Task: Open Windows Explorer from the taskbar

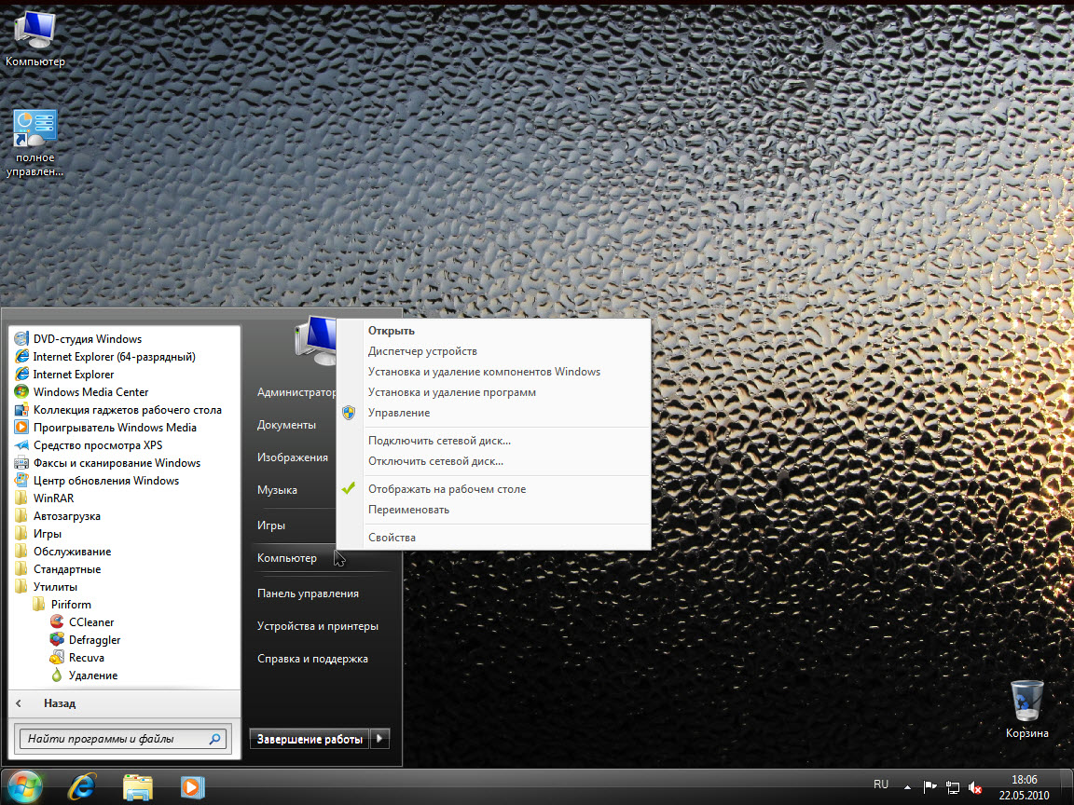Action: (x=137, y=786)
